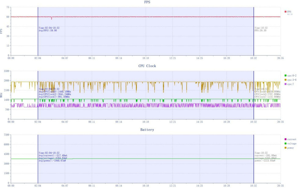Click the 02:04 start marker in CPU Clock chart
This screenshot has height=194, width=305.
coord(38,95)
